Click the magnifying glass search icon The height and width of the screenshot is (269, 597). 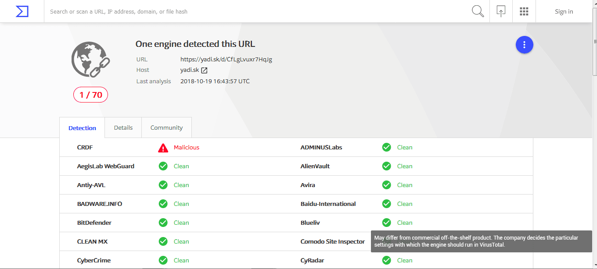[478, 11]
